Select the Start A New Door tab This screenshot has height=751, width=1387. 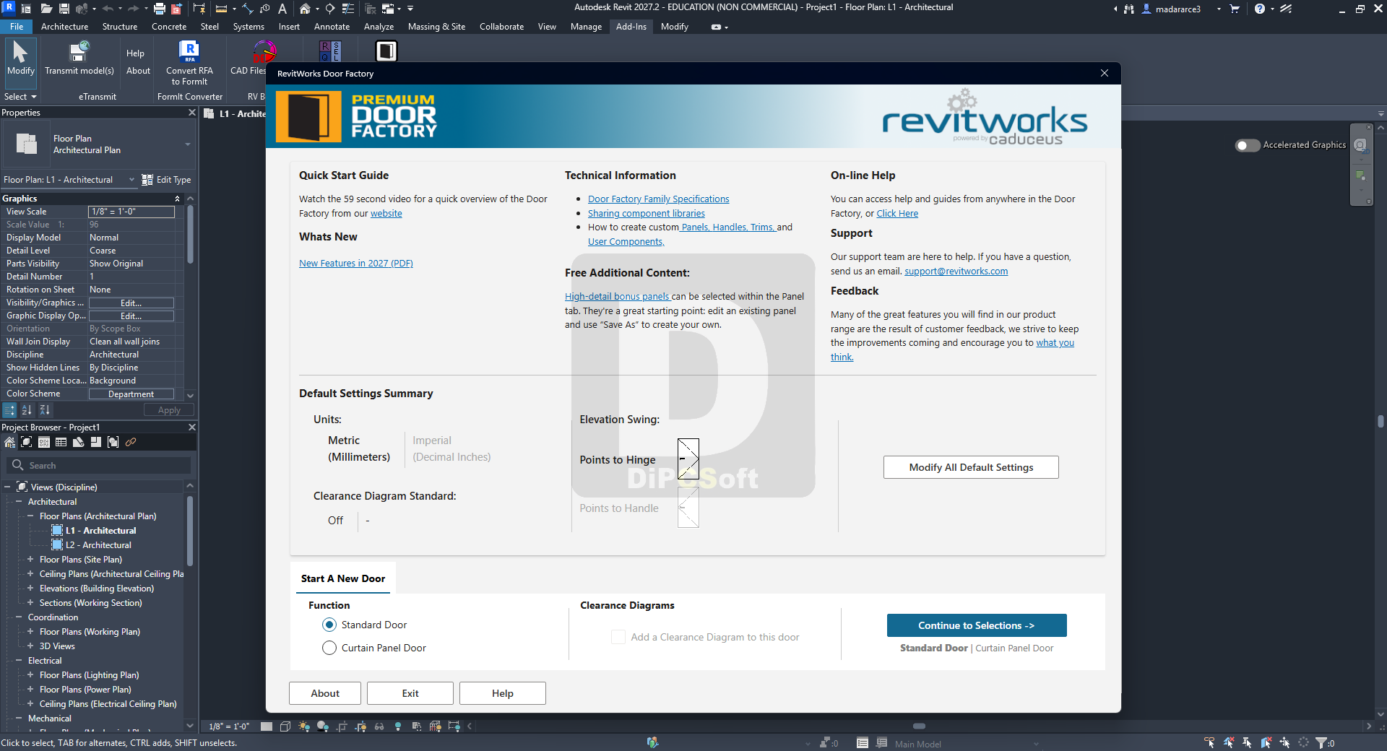click(343, 578)
